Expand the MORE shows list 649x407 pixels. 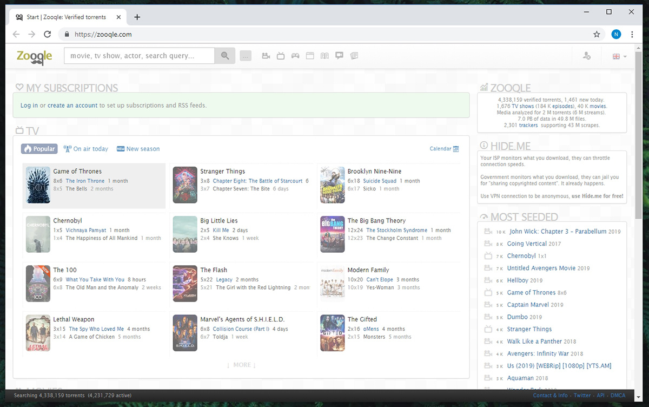coord(241,365)
